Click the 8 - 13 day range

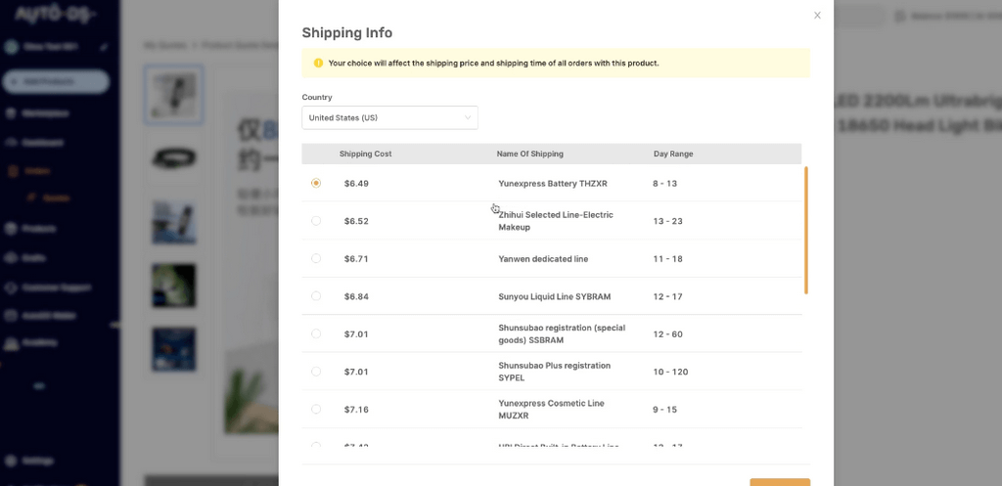[664, 183]
